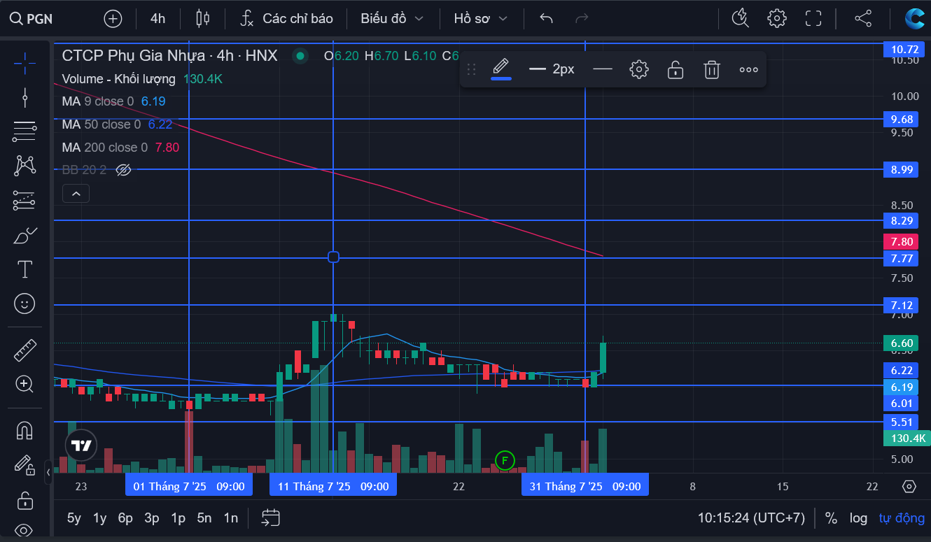931x542 pixels.
Task: Open the emoji and stickers tool
Action: (x=25, y=304)
